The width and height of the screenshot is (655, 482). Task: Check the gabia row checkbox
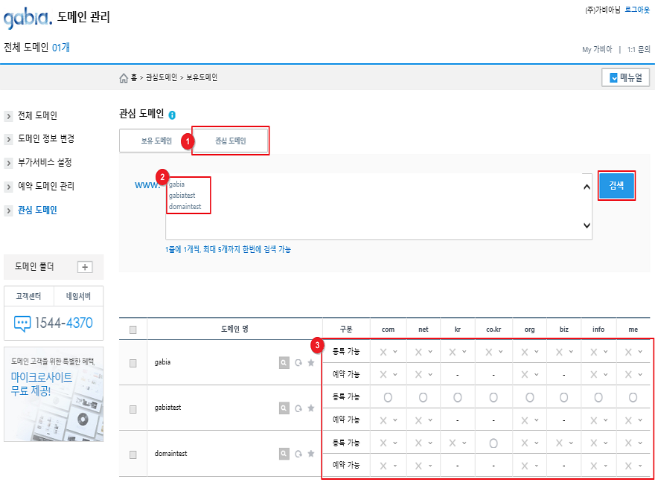[x=132, y=363]
